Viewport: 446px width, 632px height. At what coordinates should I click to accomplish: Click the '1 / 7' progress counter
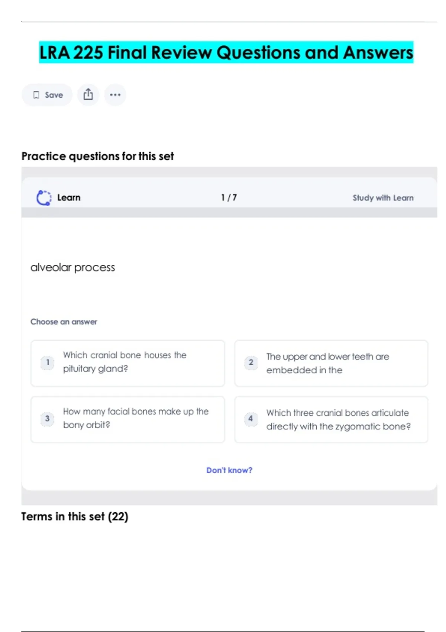tap(229, 198)
